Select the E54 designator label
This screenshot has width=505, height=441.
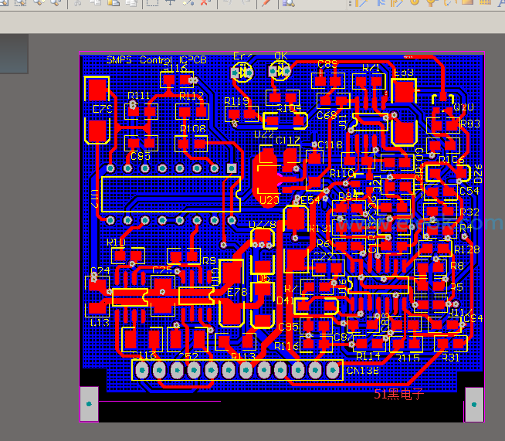(x=310, y=200)
